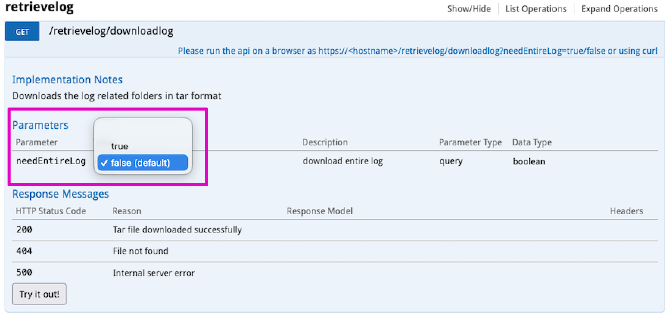Click the Headers column header
Viewport: 666px width, 315px height.
click(x=626, y=211)
